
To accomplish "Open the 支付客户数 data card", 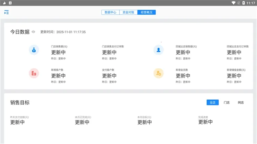I will click(109, 75).
